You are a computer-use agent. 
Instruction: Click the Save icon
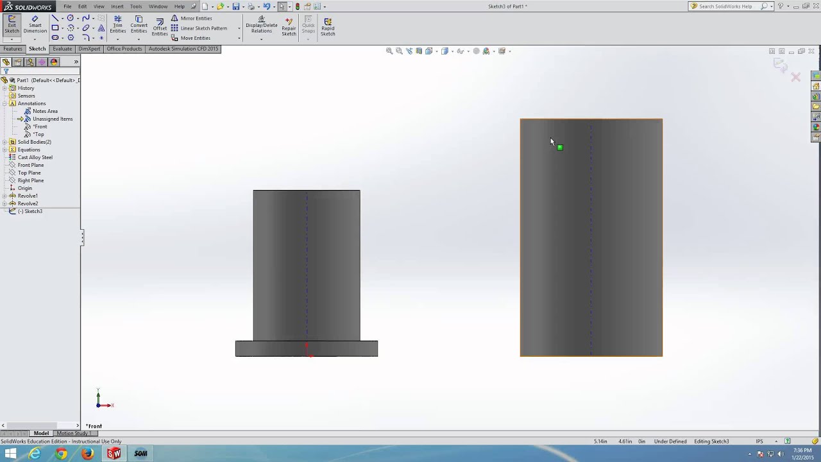point(236,6)
